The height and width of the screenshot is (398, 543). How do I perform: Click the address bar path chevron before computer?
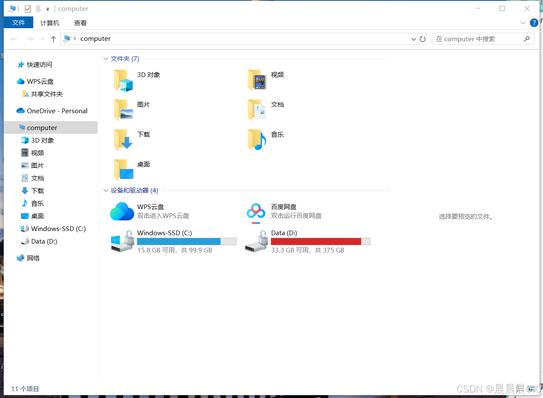[75, 39]
